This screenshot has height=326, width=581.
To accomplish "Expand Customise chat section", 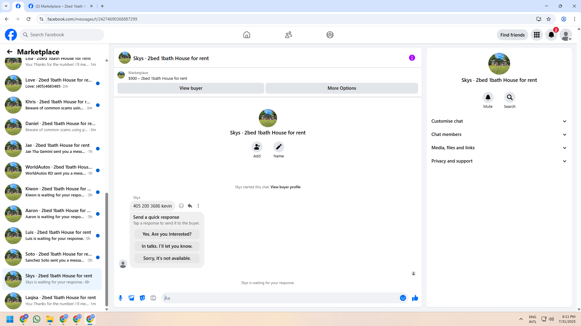I will [499, 121].
